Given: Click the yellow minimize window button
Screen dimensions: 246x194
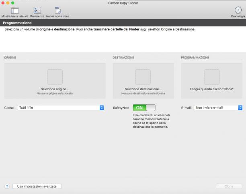Looking at the screenshot, I should [x=8, y=3].
